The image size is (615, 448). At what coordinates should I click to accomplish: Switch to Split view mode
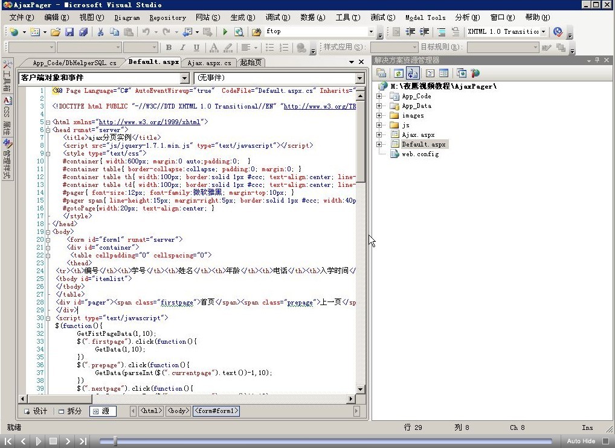[x=69, y=411]
